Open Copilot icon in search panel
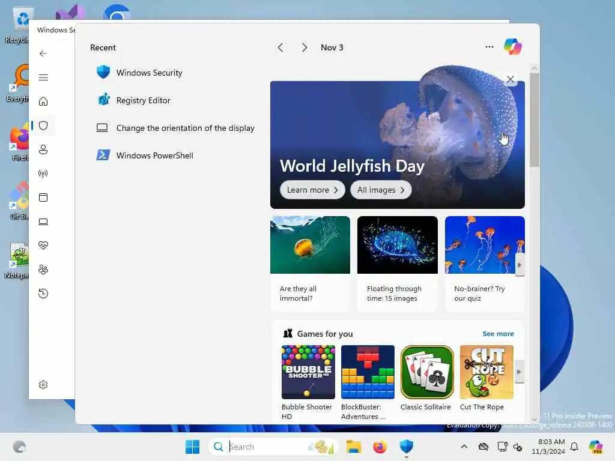The height and width of the screenshot is (461, 615). 513,47
